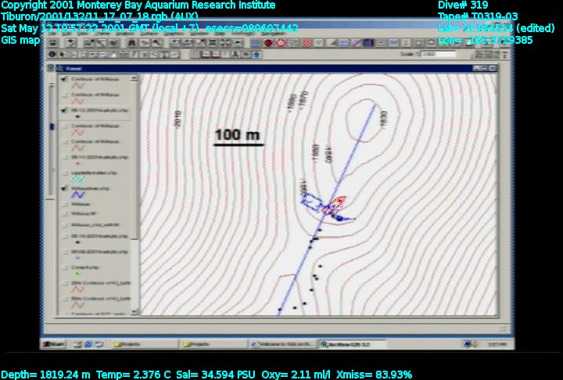The width and height of the screenshot is (563, 380).
Task: Check the theme with the green symbol
Action: pos(65,267)
